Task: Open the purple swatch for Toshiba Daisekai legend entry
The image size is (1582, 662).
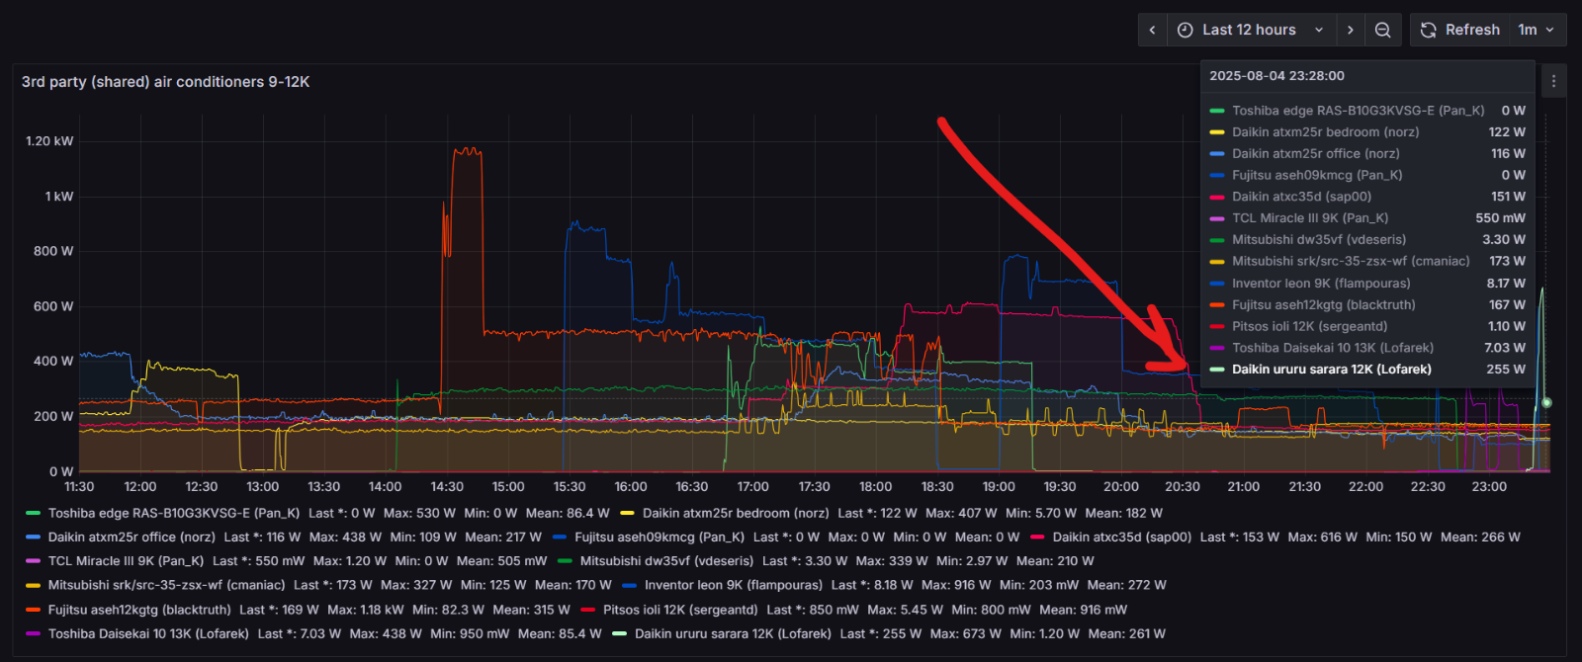Action: pyautogui.click(x=33, y=633)
